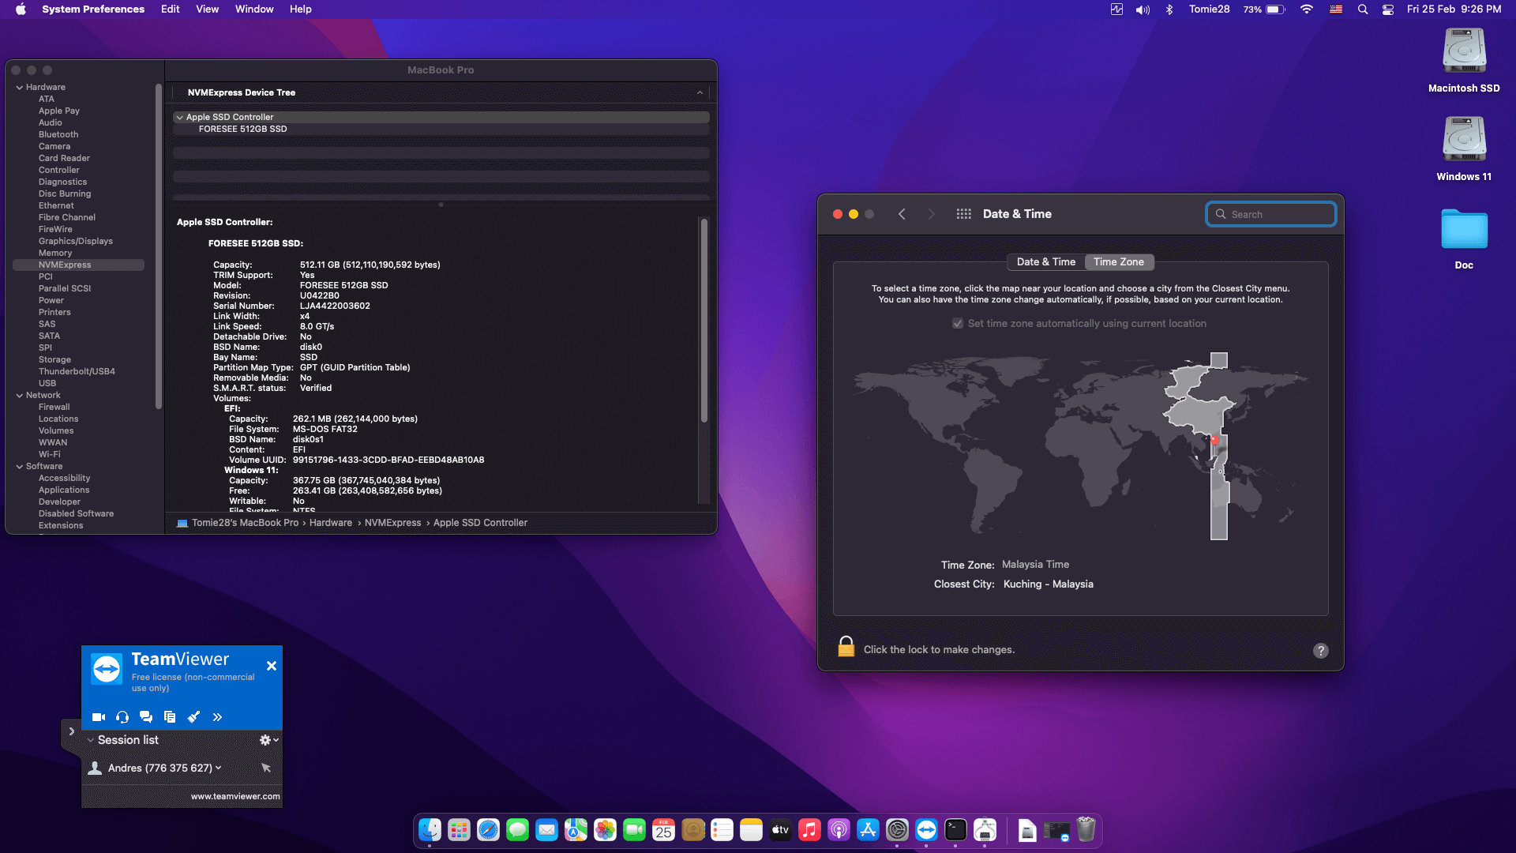This screenshot has height=853, width=1516.
Task: Open Apple TV from the Dock
Action: (x=780, y=830)
